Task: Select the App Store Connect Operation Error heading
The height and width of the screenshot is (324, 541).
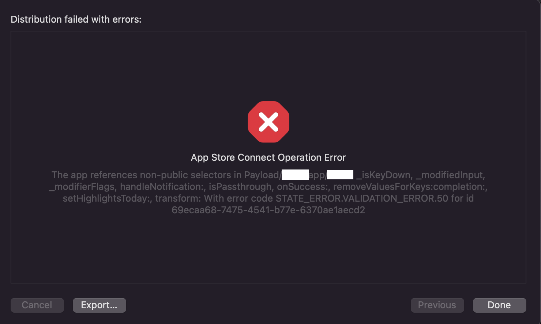Action: tap(268, 157)
